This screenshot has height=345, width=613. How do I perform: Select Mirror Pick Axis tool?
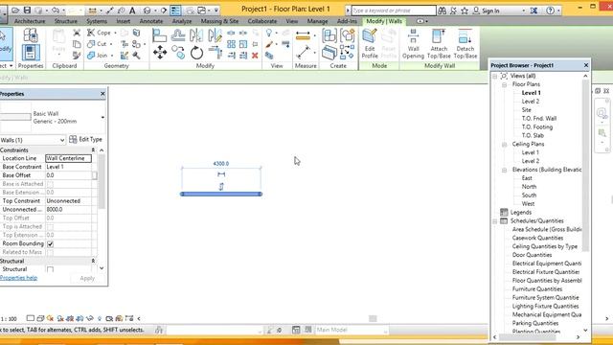(x=196, y=35)
